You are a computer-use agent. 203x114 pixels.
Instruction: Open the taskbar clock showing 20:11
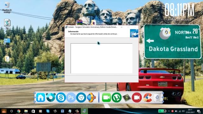(190, 111)
